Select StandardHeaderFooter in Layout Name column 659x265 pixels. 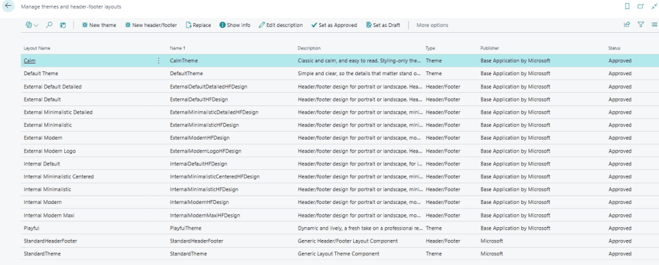tap(50, 241)
